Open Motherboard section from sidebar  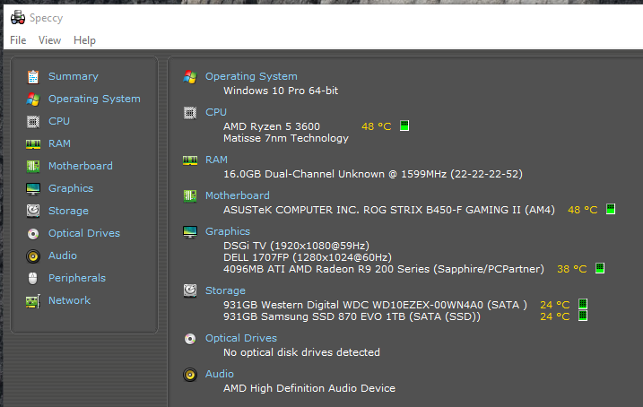click(81, 166)
